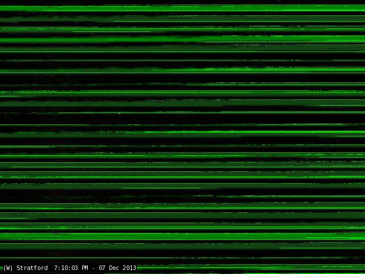
Task: Click the '(W) Stratford' camera label
Action: click(x=25, y=268)
